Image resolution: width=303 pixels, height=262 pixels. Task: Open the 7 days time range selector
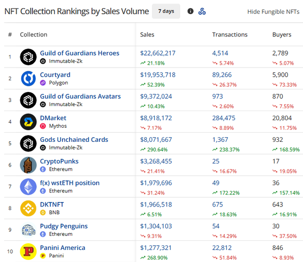(x=166, y=11)
